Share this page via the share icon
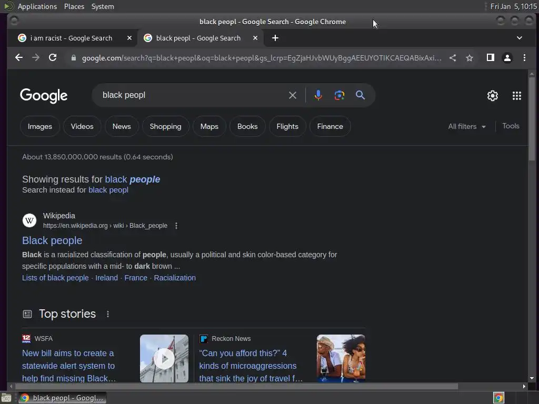This screenshot has height=404, width=539. pos(453,58)
